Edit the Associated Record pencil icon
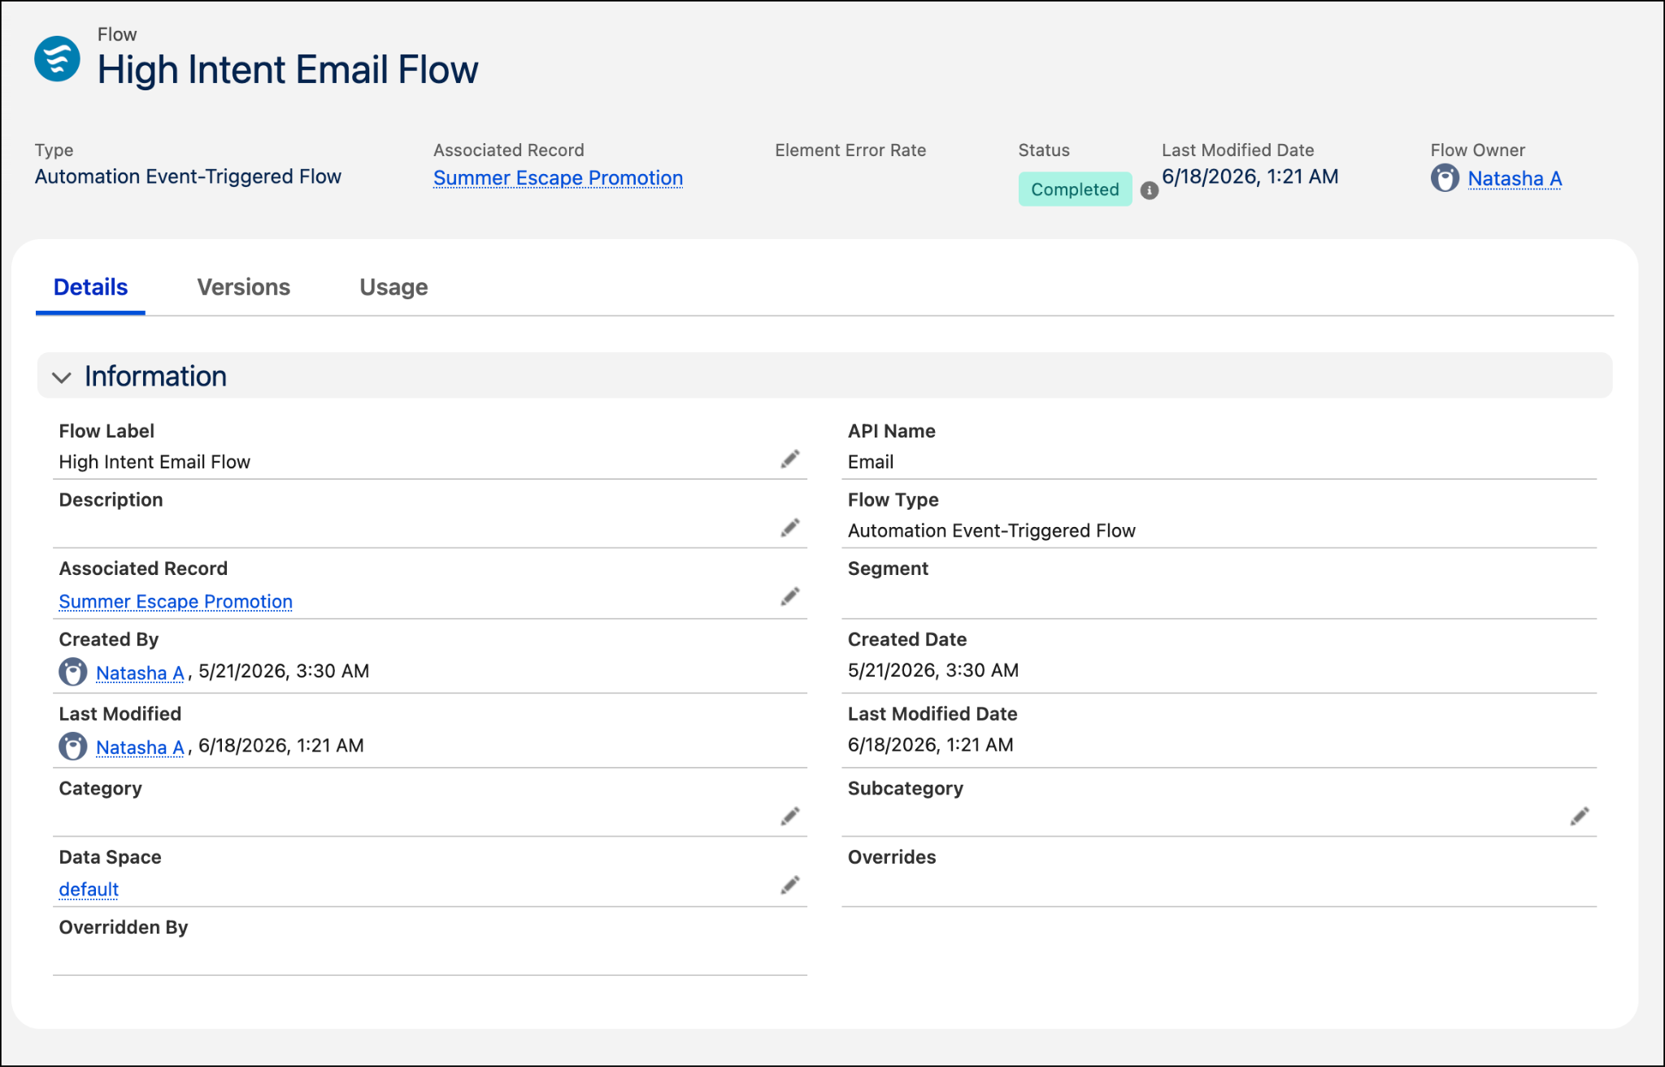 (790, 597)
